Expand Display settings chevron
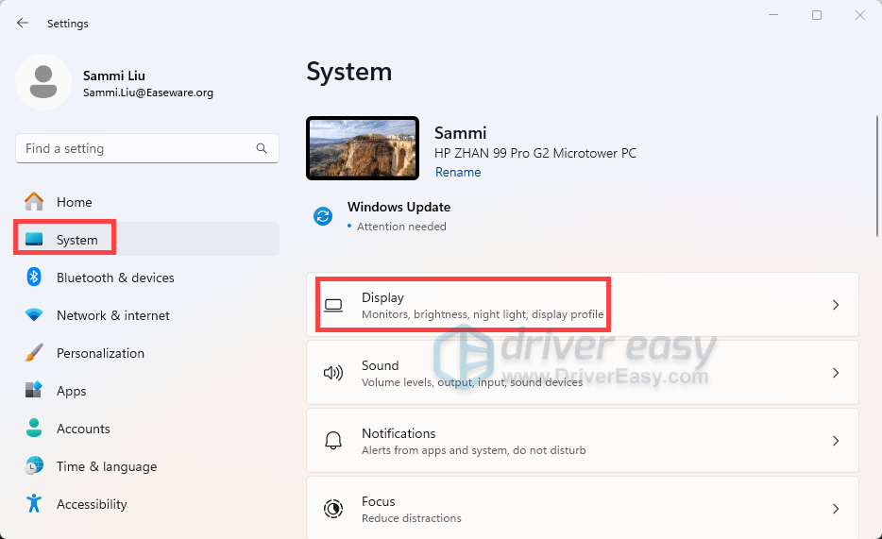Image resolution: width=882 pixels, height=539 pixels. click(x=835, y=305)
